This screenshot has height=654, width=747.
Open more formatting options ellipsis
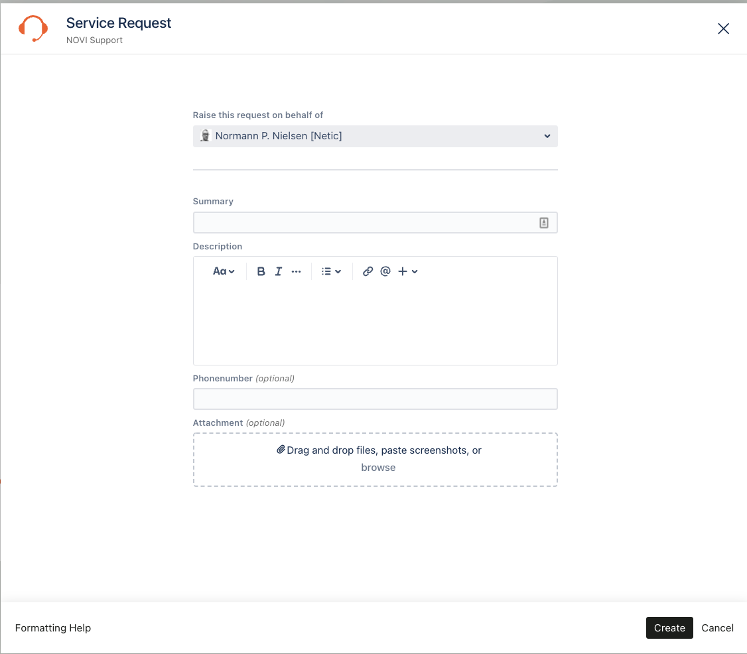pyautogui.click(x=296, y=271)
